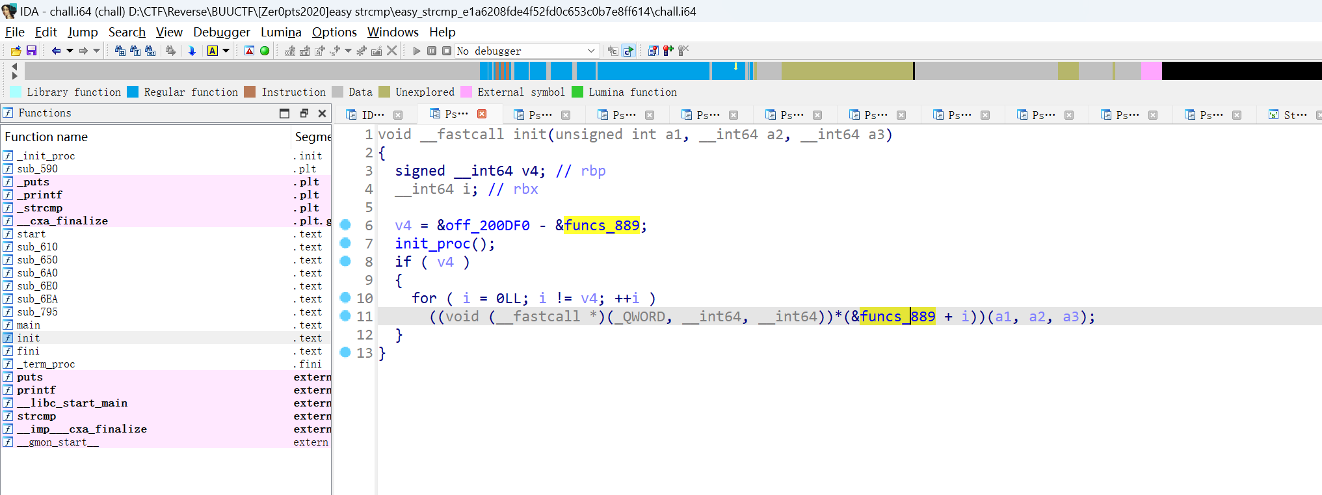The width and height of the screenshot is (1322, 495).
Task: Open the back-history dropdown arrow
Action: pos(70,51)
